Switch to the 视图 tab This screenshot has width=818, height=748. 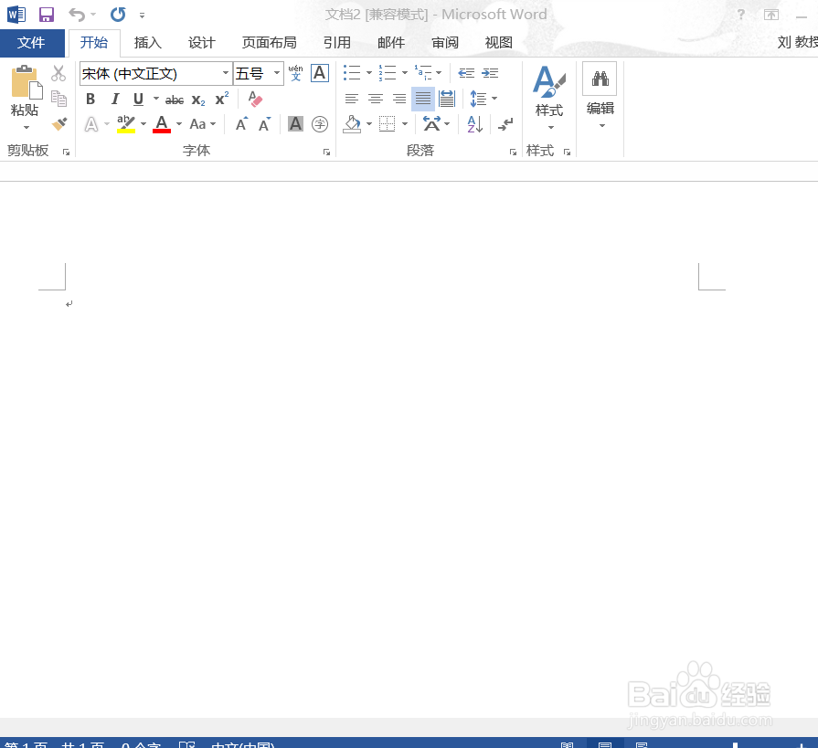coord(499,43)
